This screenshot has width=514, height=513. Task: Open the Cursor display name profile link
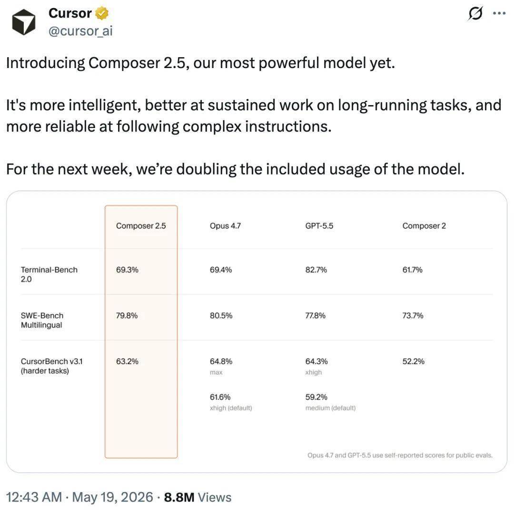(70, 13)
